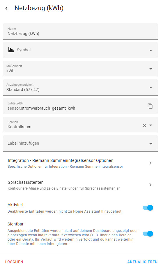The width and height of the screenshot is (161, 266).
Task: Go back using the header arrow
Action: click(x=6, y=8)
